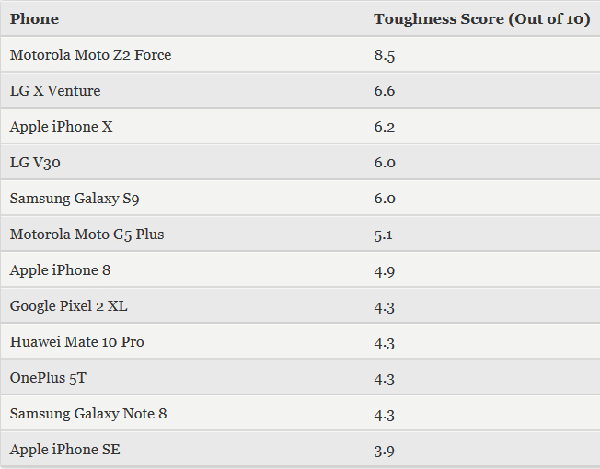Select the Apple iPhone X cell

(x=61, y=127)
